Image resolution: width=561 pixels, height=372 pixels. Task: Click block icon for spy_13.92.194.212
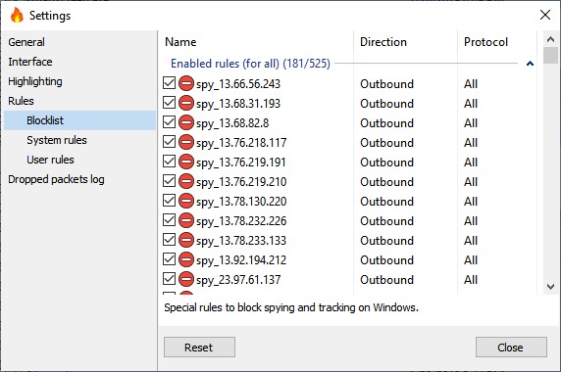[x=186, y=259]
